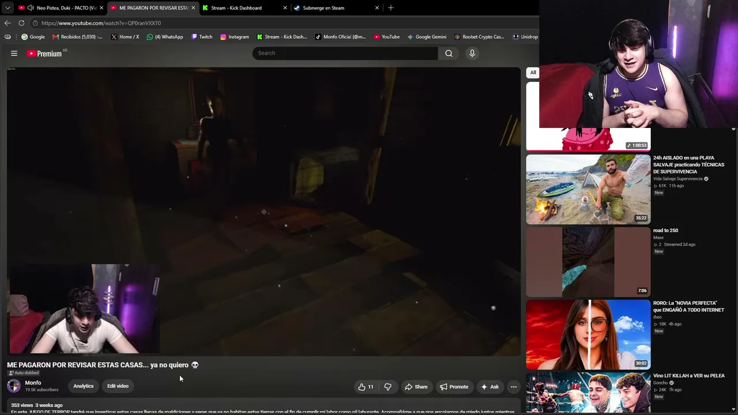
Task: Click 'road to 250' video title
Action: (x=665, y=231)
